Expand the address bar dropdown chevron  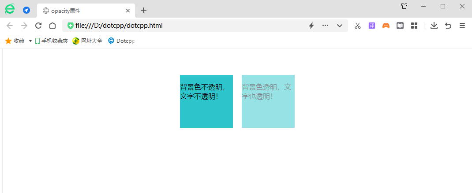tap(340, 26)
